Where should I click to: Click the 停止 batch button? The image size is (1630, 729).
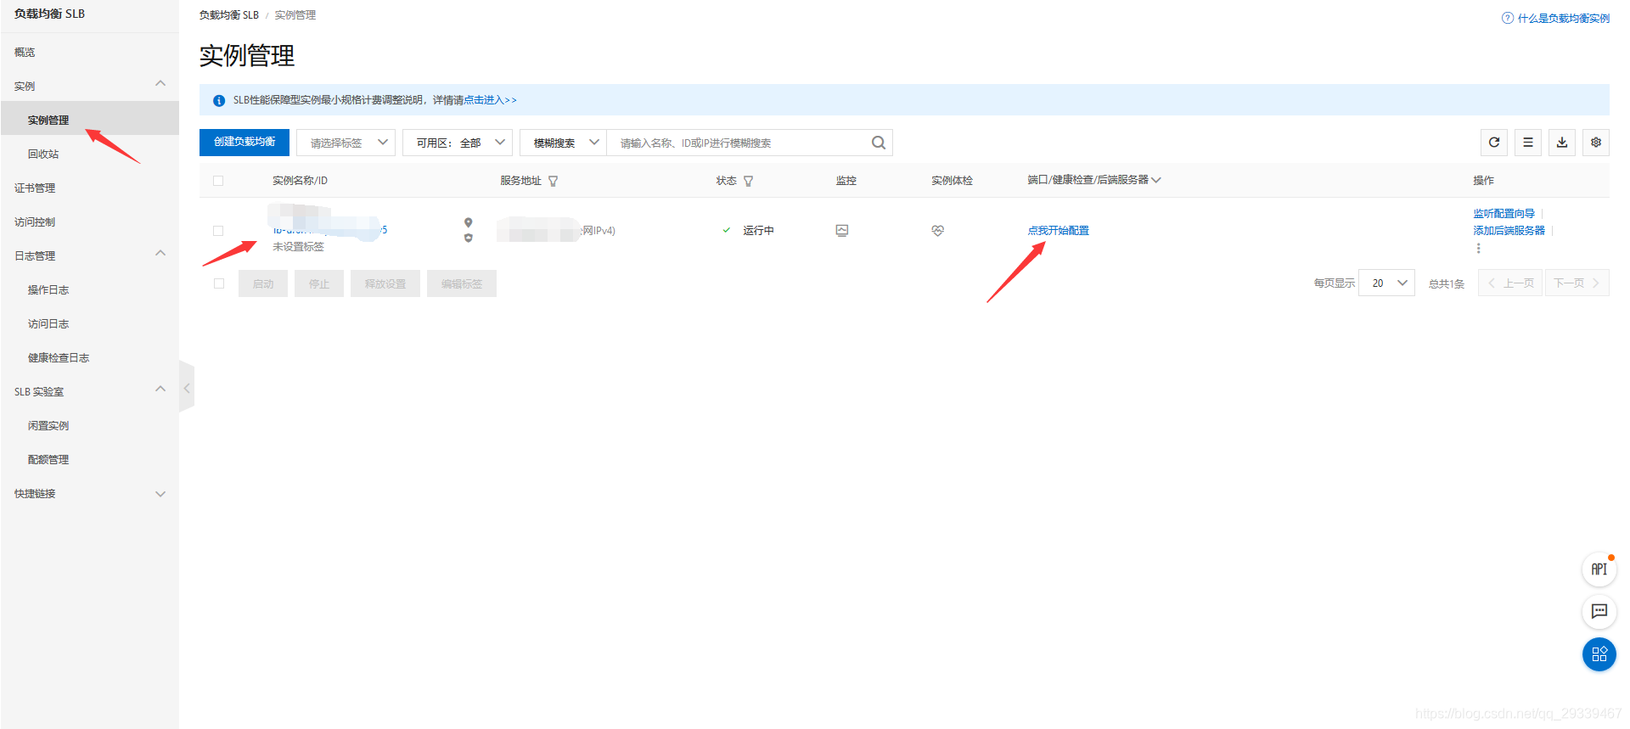[319, 283]
